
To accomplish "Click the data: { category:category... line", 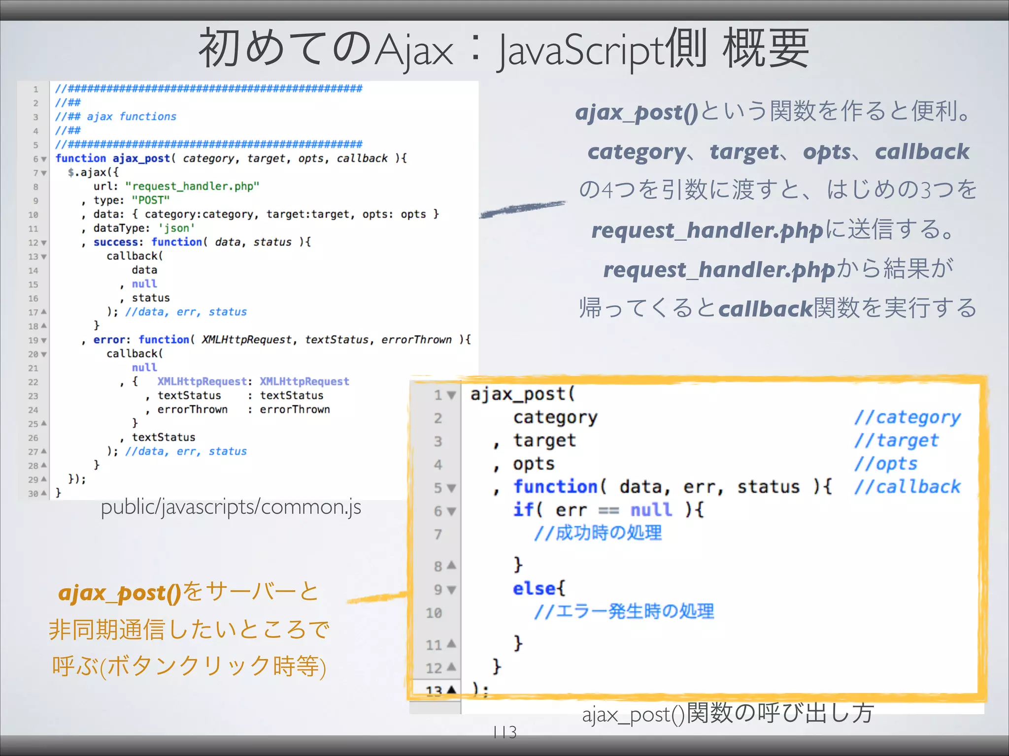I will (260, 215).
